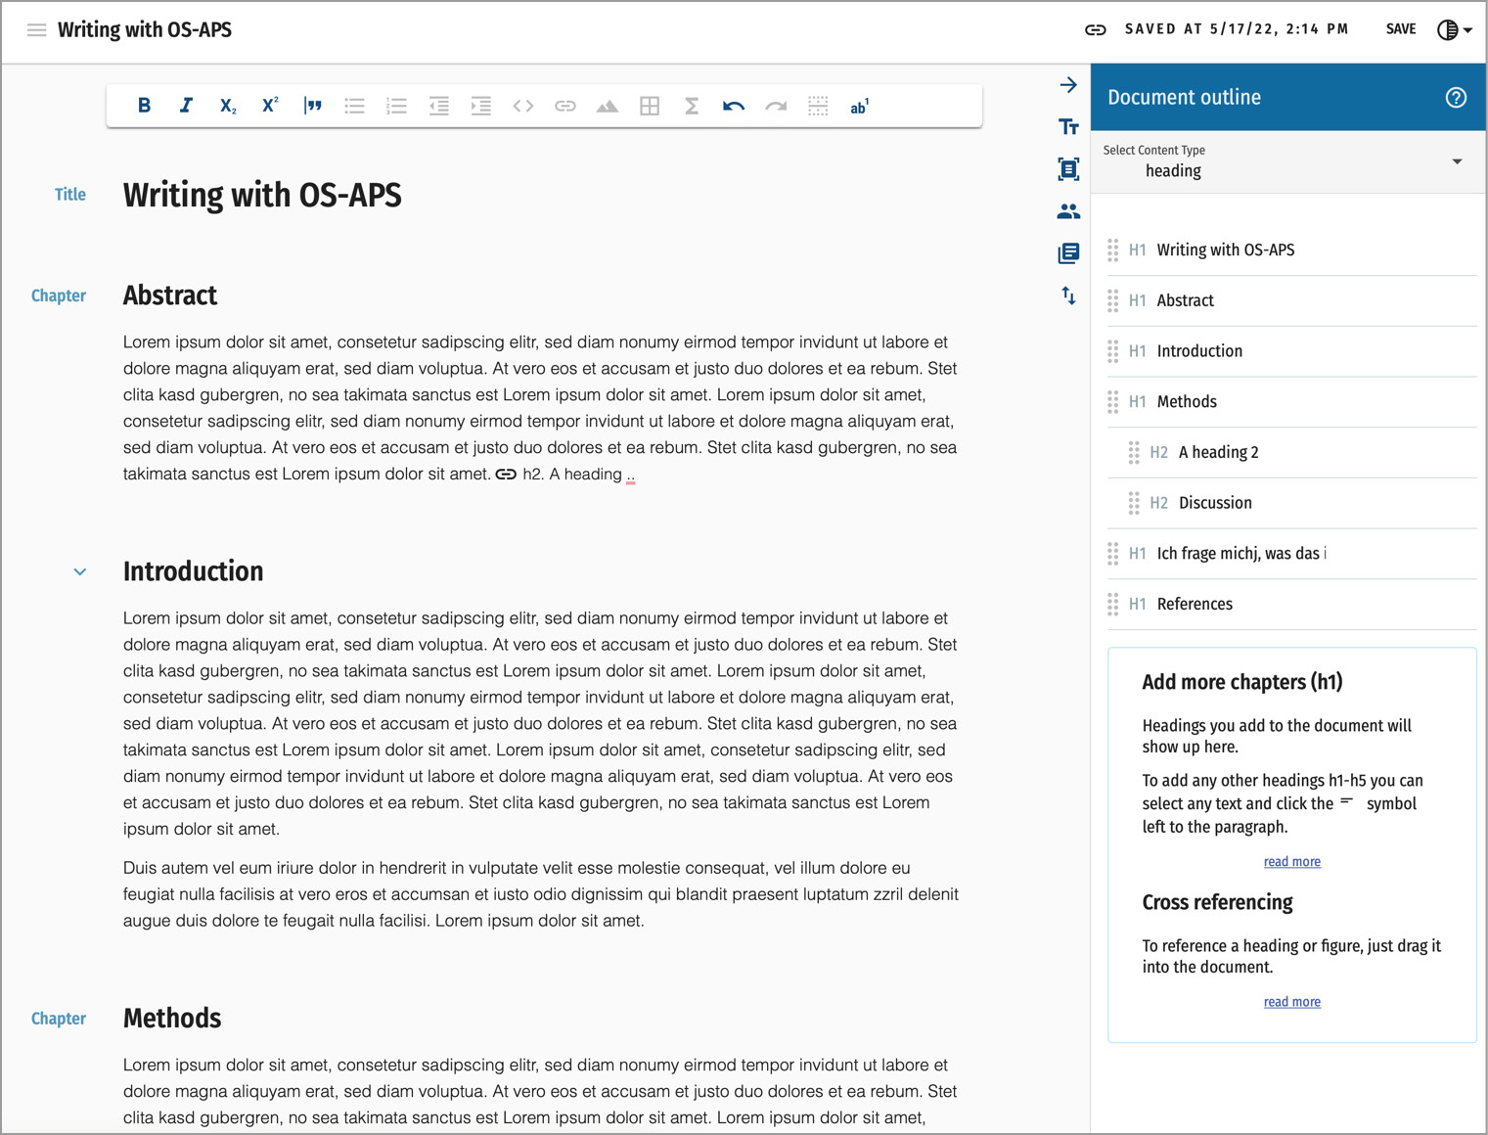Copy the document link with the chain icon

pos(1096,29)
